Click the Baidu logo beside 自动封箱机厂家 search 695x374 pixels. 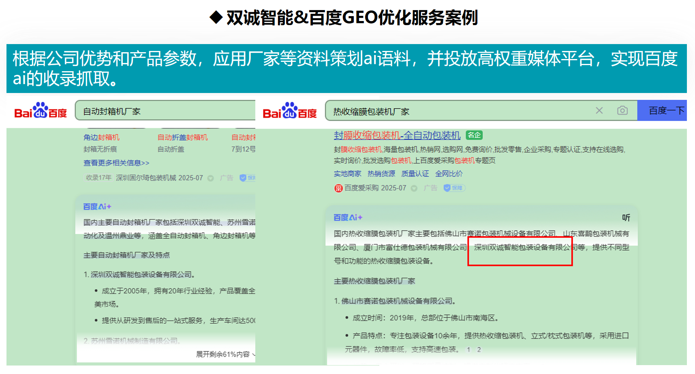pos(41,110)
